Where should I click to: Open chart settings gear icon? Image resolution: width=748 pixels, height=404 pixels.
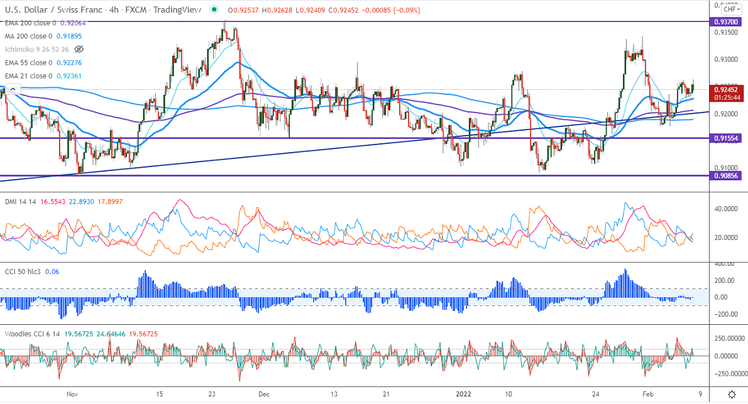click(x=732, y=395)
